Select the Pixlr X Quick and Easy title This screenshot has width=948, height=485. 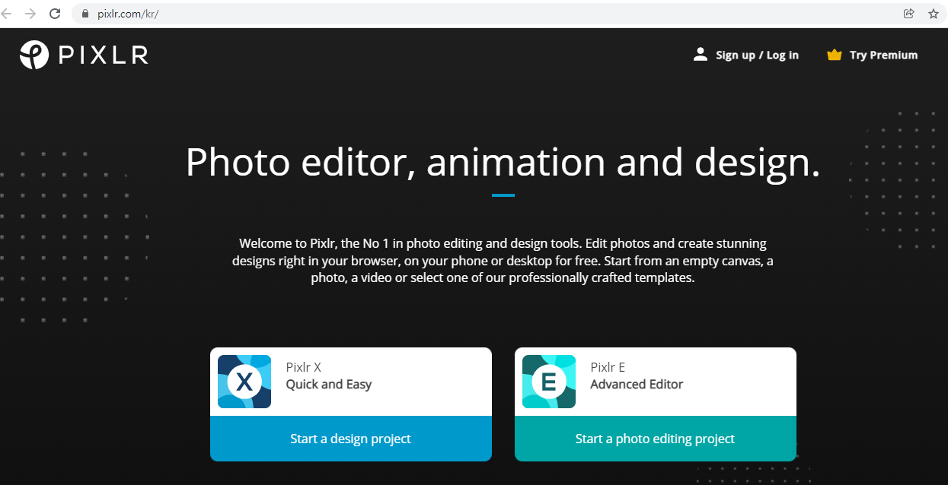(329, 376)
